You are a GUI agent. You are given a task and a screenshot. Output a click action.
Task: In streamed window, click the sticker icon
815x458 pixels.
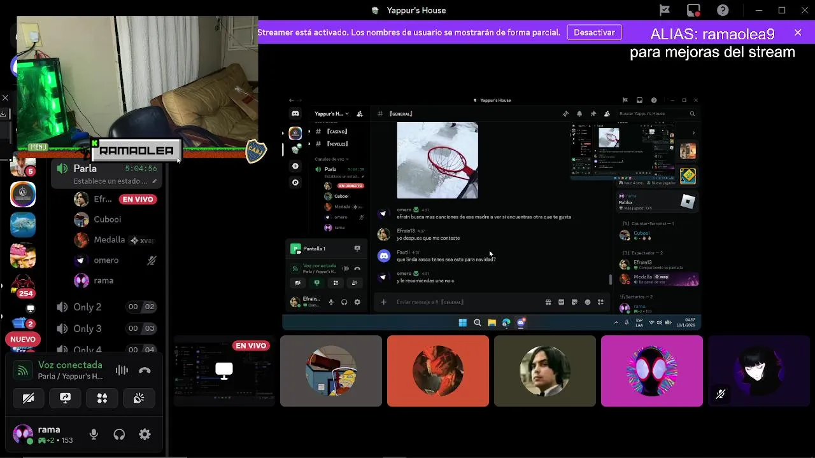pyautogui.click(x=574, y=302)
